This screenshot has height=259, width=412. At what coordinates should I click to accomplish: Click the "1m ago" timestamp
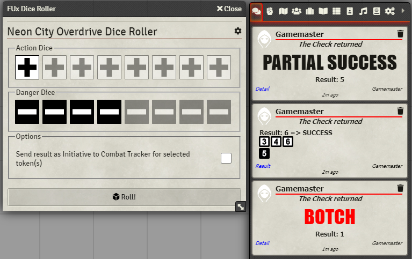click(330, 249)
